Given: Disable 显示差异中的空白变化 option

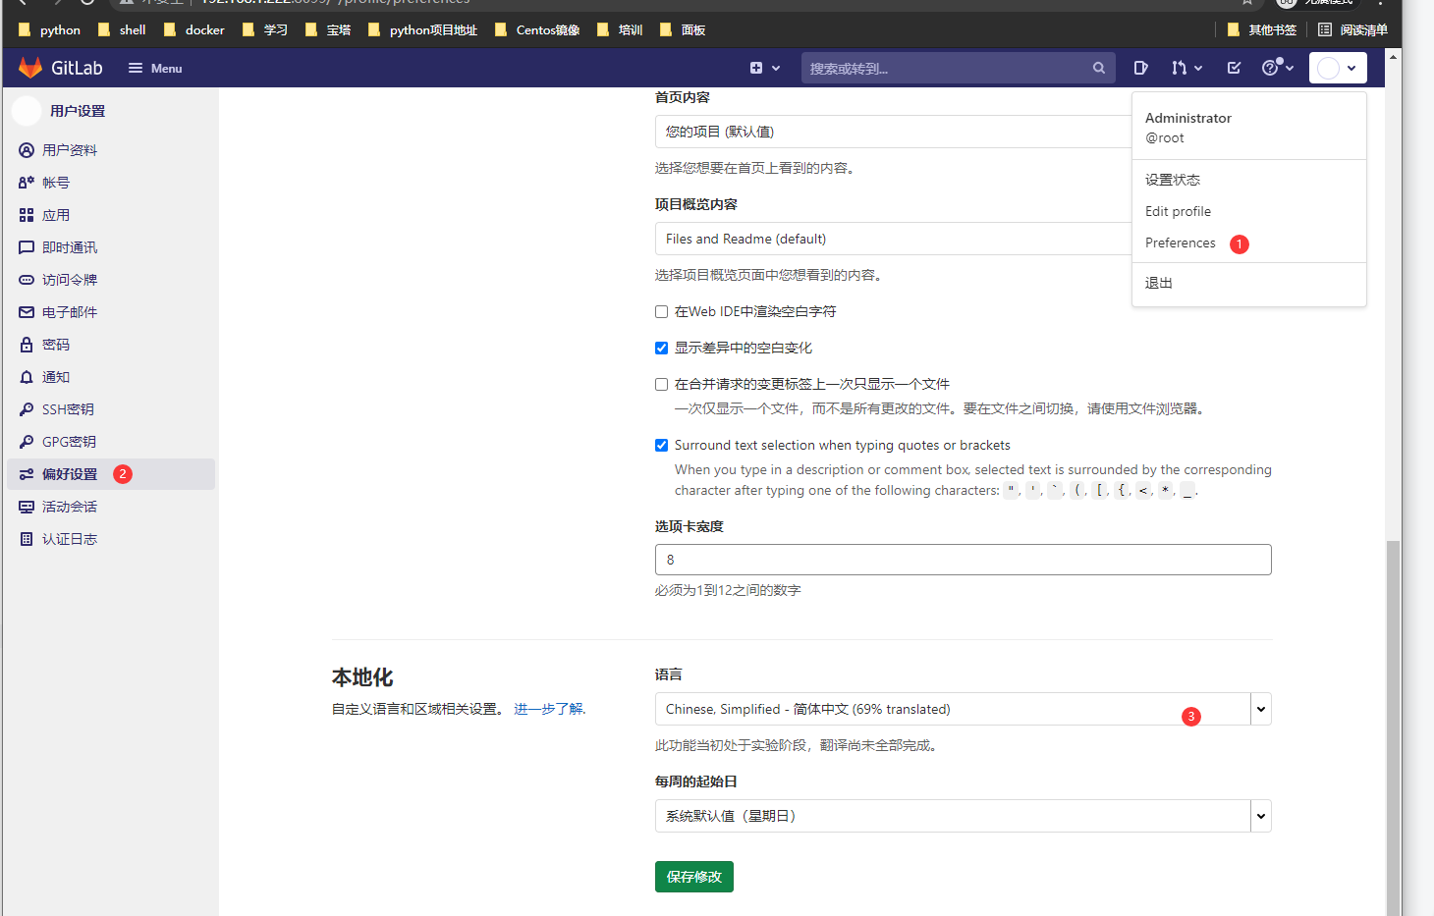Looking at the screenshot, I should (x=661, y=348).
